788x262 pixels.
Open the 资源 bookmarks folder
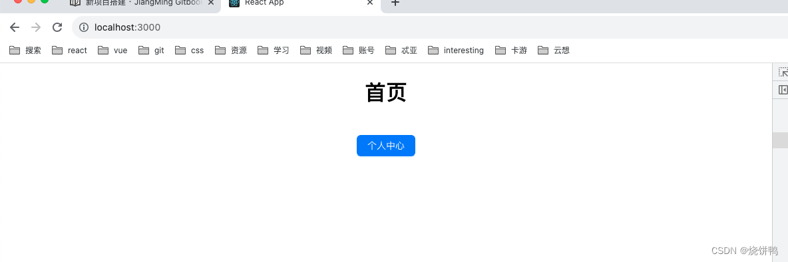click(231, 50)
